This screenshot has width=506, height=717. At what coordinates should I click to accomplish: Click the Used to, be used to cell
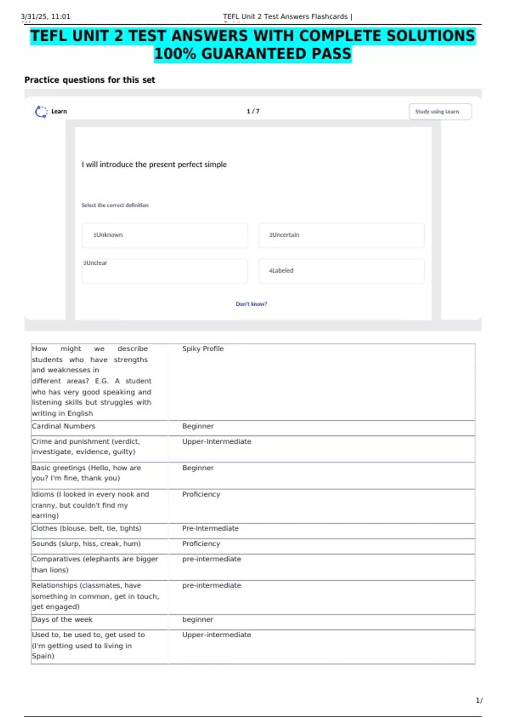(x=100, y=647)
